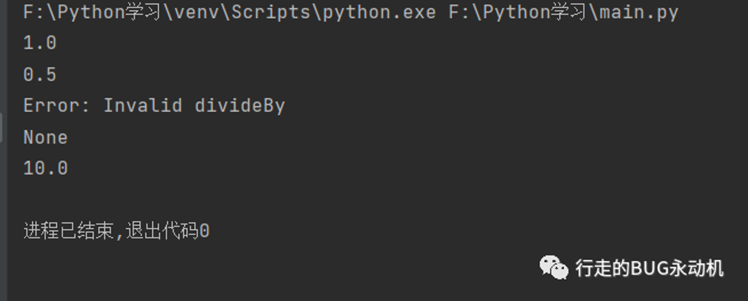Image resolution: width=748 pixels, height=301 pixels.
Task: Click the output line 1.0
Action: click(x=40, y=43)
